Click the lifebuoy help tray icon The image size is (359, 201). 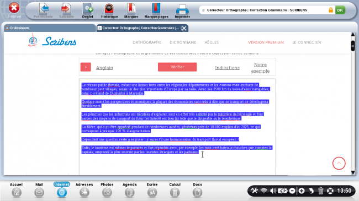coord(330,191)
